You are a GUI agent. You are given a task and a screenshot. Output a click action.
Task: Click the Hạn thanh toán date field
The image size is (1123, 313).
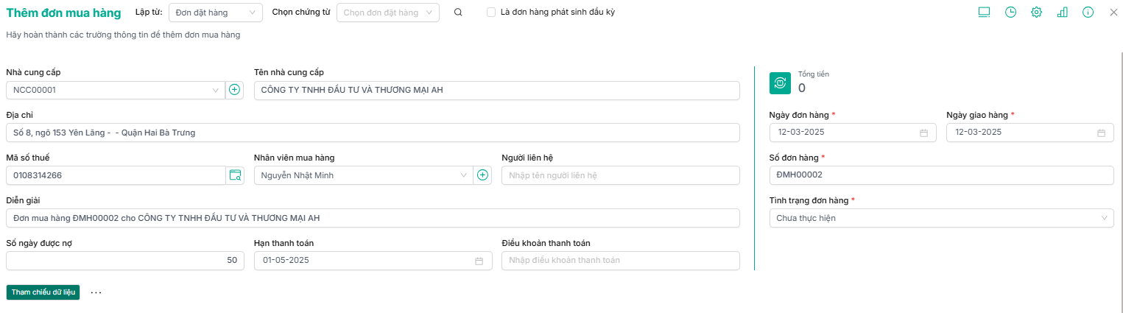click(x=373, y=261)
